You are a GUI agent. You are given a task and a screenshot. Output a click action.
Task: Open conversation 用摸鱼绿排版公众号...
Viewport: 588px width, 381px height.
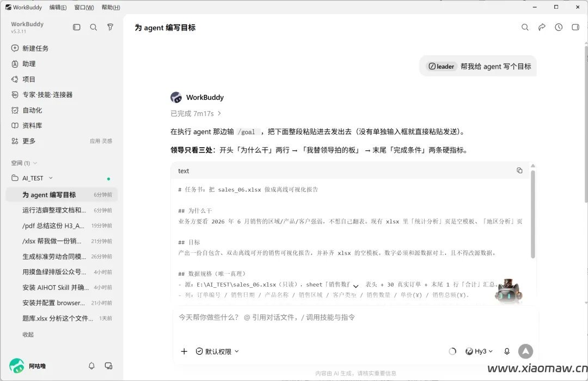[62, 272]
